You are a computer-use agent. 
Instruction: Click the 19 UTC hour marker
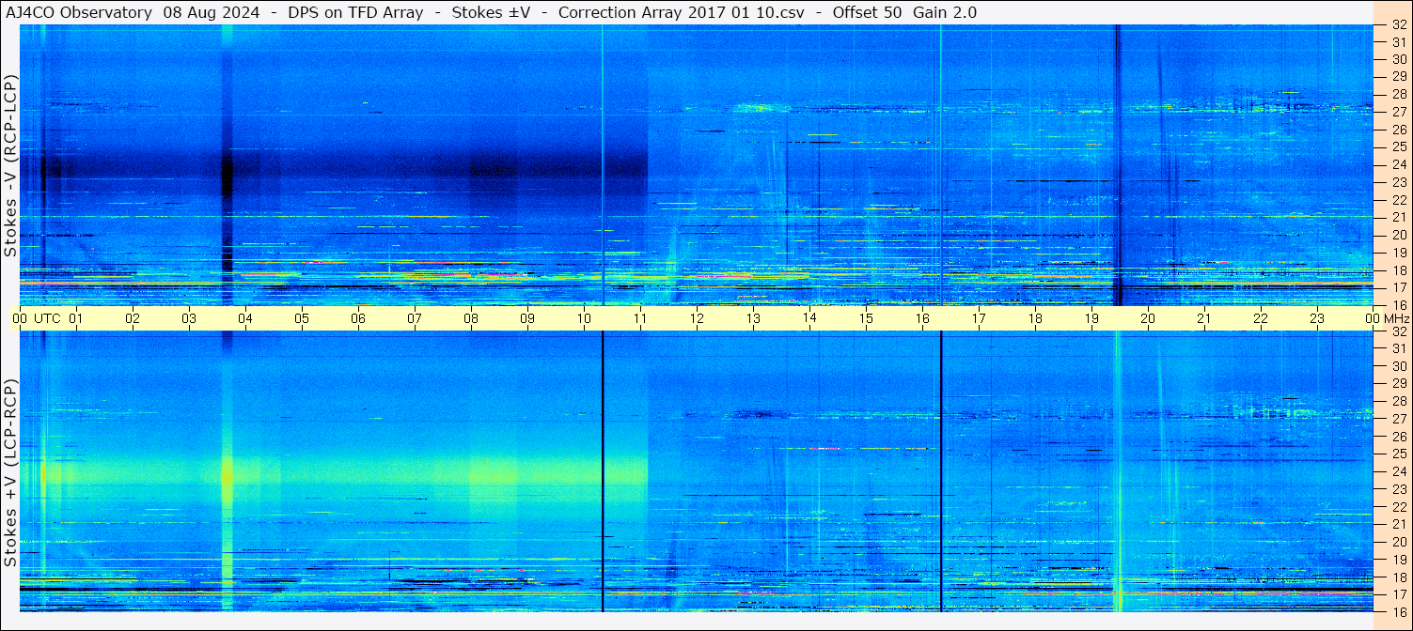tap(1091, 318)
